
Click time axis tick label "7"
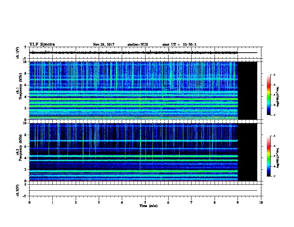192,202
